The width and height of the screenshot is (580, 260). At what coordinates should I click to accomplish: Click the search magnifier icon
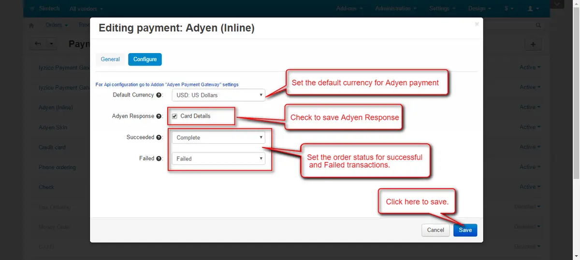click(x=538, y=25)
